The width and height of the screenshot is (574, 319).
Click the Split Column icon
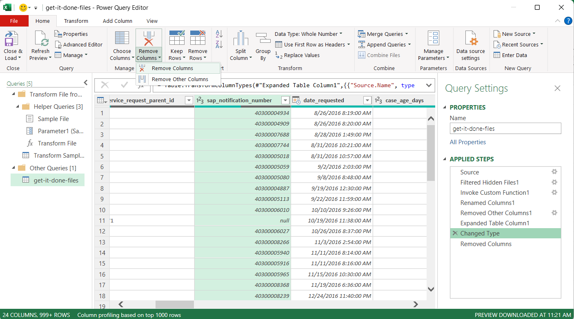coord(241,39)
